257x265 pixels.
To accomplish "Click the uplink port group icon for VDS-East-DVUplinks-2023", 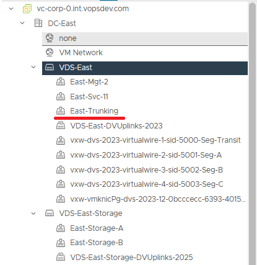I will [x=61, y=125].
